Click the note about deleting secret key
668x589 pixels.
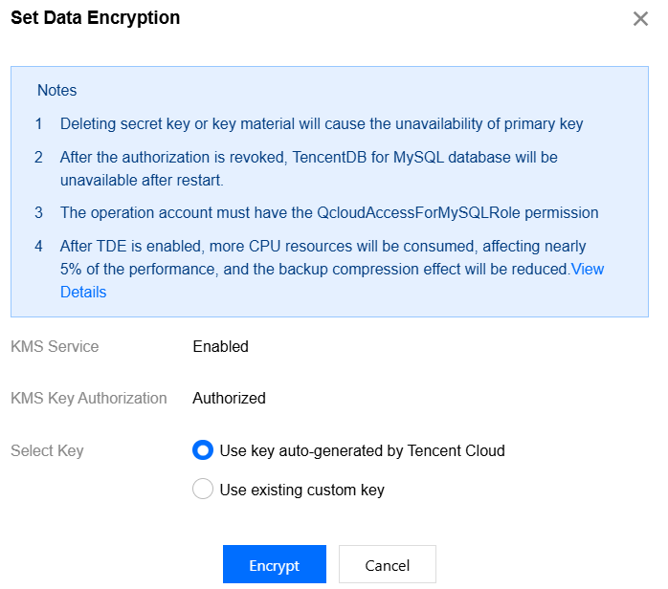pos(322,124)
